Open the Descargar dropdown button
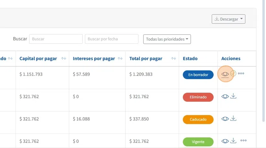 pos(229,19)
